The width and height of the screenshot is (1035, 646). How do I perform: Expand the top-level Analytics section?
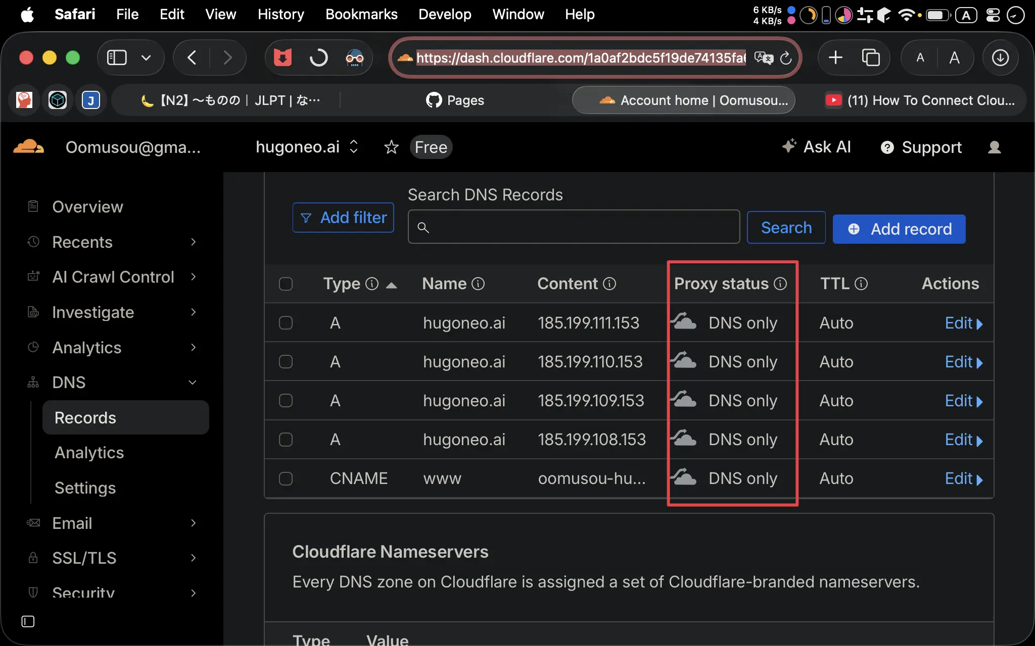[x=193, y=347]
